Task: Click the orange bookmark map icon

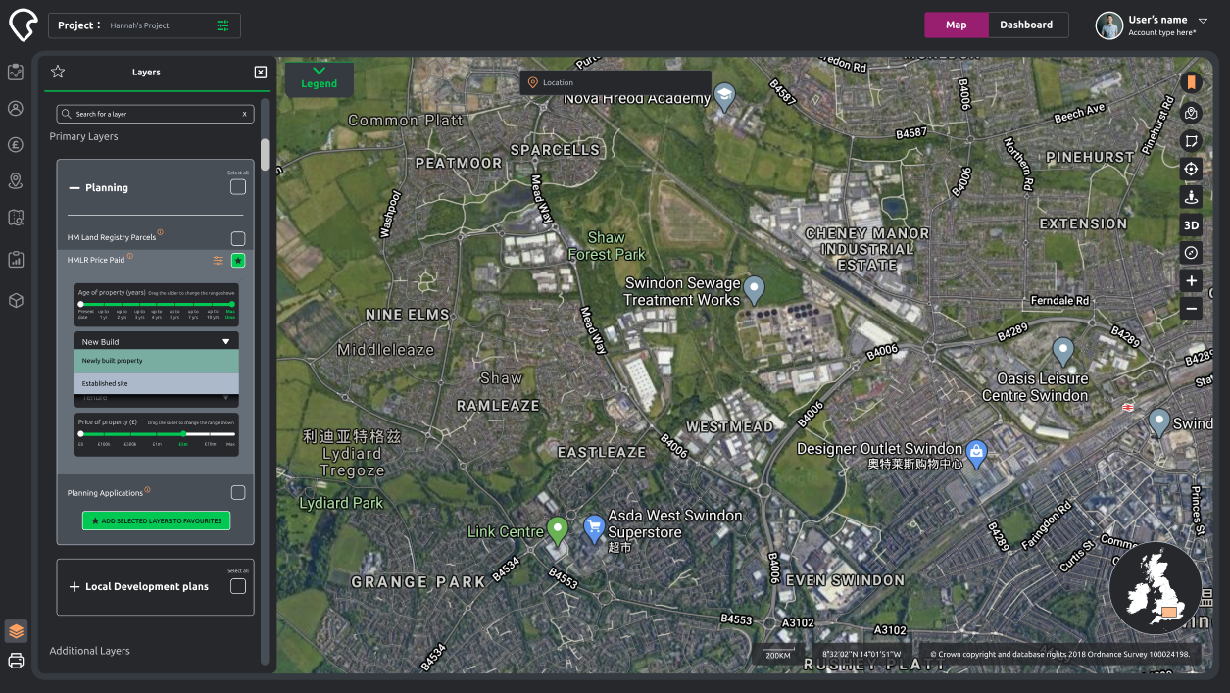Action: tap(1191, 83)
